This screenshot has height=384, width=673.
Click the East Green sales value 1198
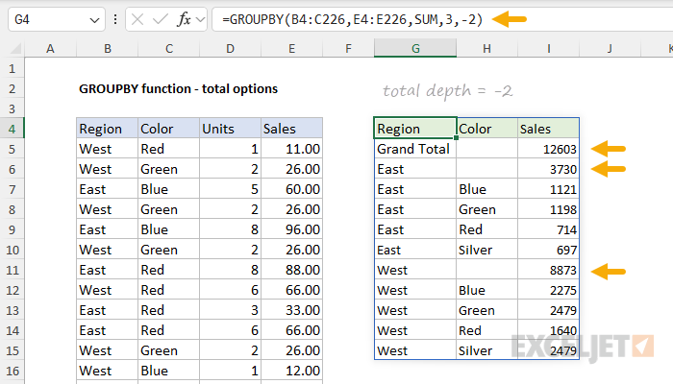coord(549,209)
